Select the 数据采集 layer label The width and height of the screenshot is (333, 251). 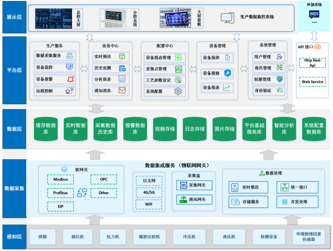pos(14,188)
